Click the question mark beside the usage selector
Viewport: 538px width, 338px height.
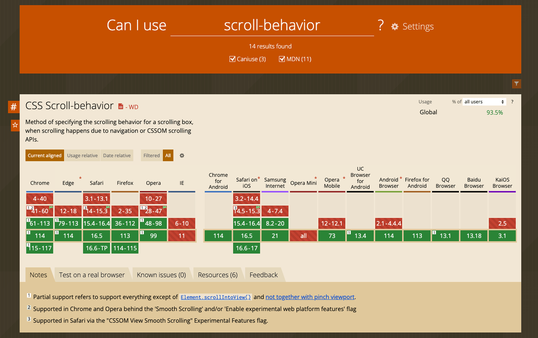512,102
